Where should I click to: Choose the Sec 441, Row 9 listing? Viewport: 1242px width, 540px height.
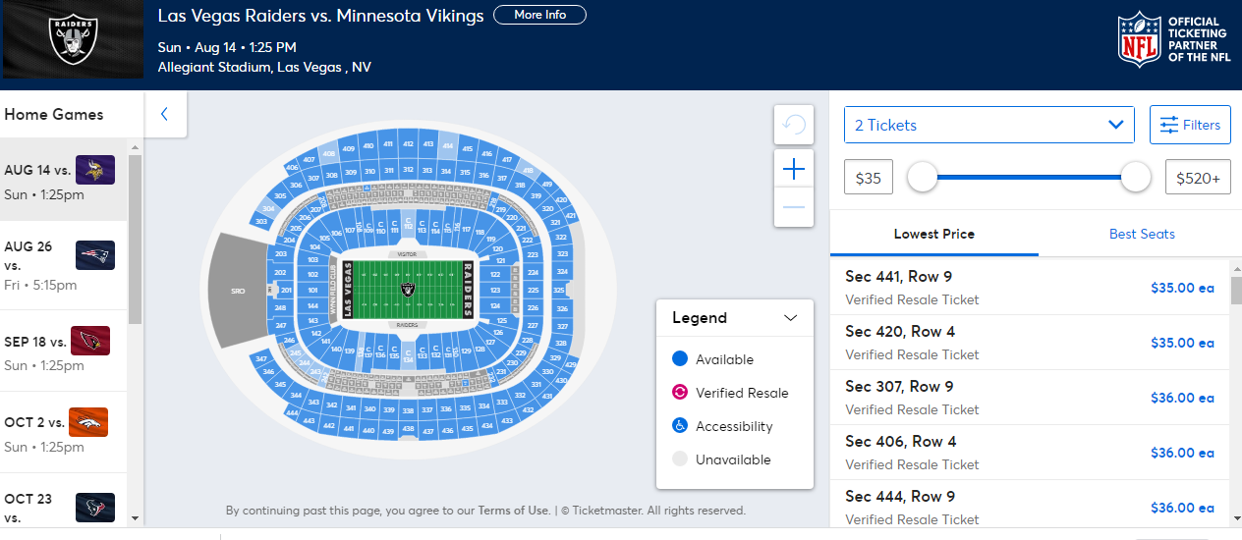(1029, 288)
